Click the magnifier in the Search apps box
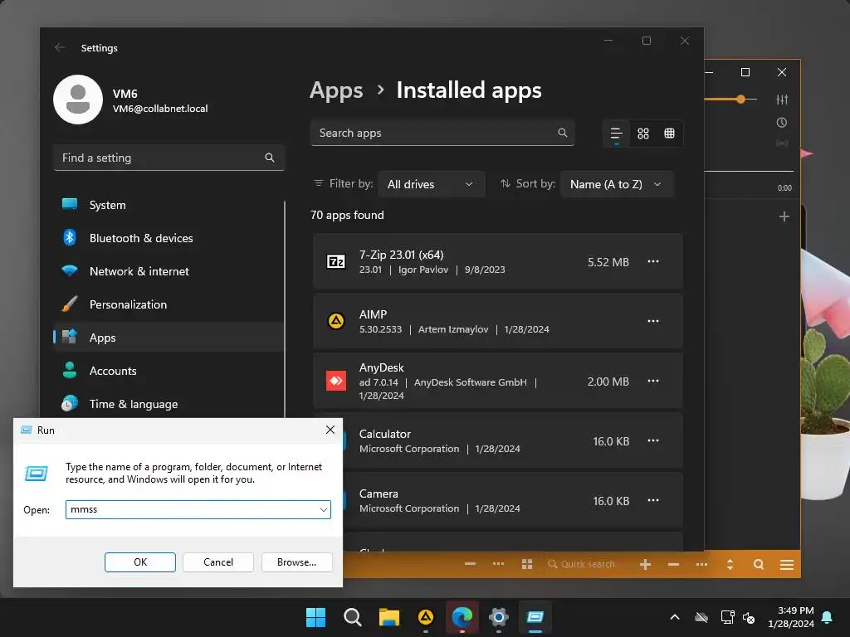The width and height of the screenshot is (850, 637). tap(562, 133)
